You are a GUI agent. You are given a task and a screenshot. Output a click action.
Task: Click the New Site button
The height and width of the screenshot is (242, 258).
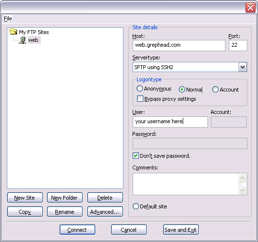25,198
